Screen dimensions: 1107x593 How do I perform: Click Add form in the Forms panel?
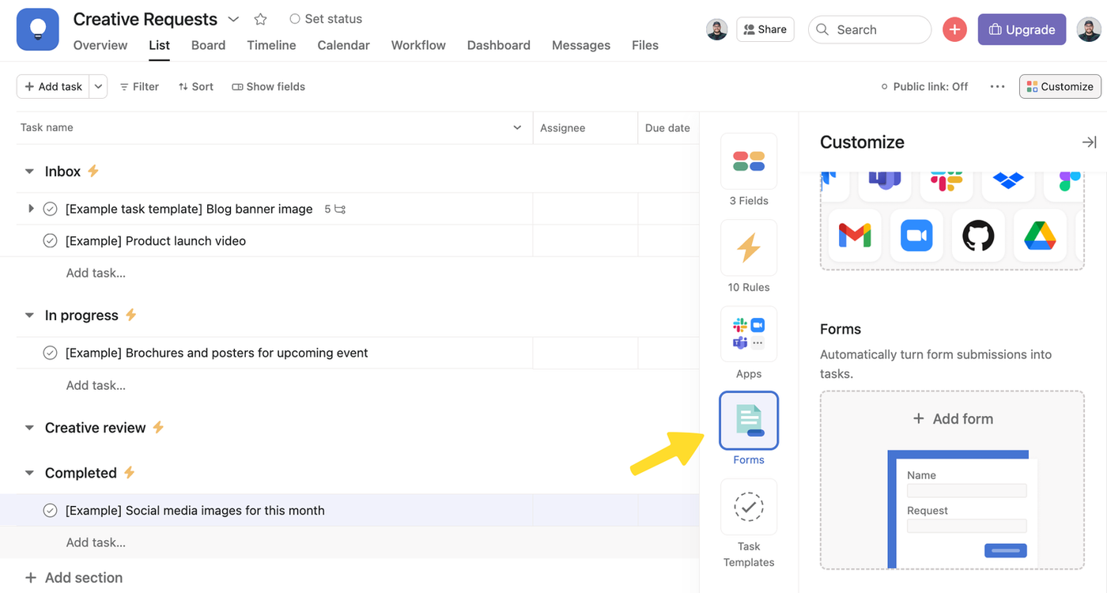click(952, 419)
